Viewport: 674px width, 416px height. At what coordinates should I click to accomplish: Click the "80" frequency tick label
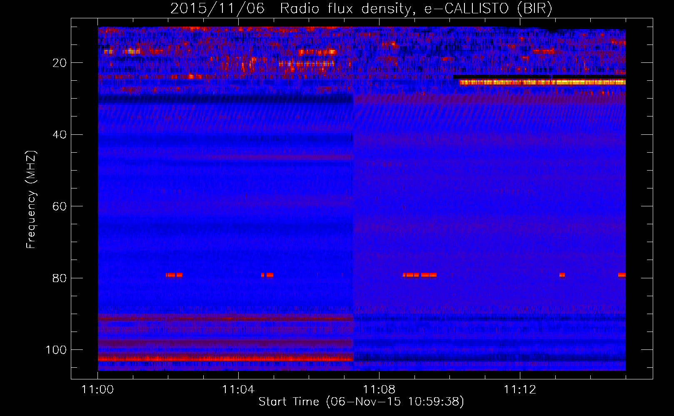pyautogui.click(x=60, y=278)
